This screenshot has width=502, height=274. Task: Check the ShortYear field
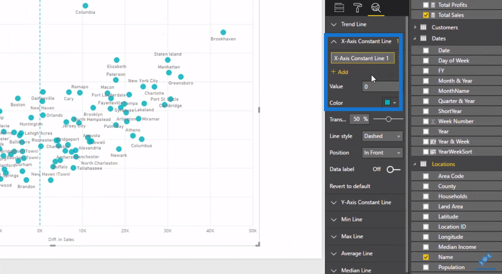(426, 111)
